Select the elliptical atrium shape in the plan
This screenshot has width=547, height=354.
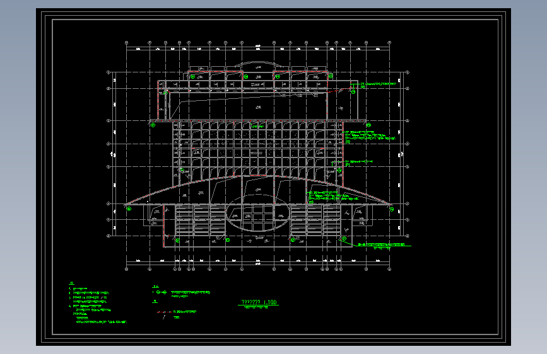tap(257, 213)
